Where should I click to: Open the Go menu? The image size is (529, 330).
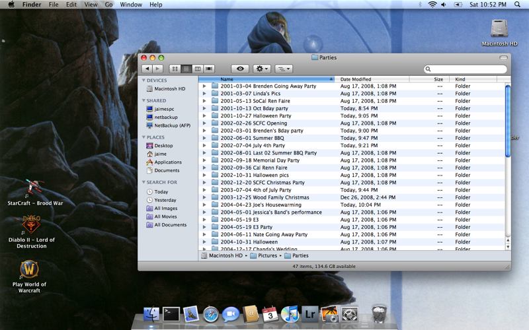click(108, 5)
